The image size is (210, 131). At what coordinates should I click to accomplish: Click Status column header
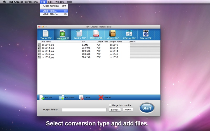click(145, 42)
